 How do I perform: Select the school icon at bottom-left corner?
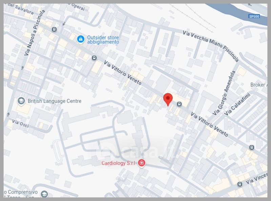coord(44,194)
